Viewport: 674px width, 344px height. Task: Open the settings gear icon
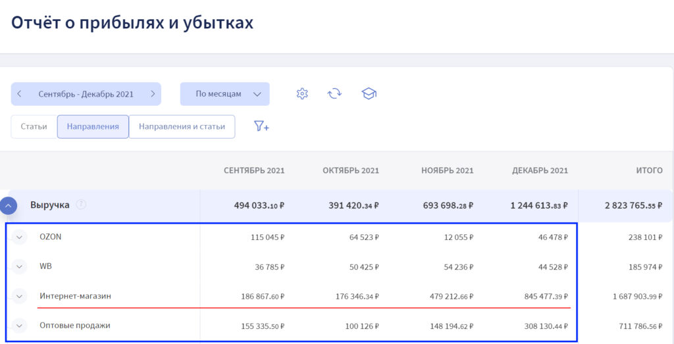(302, 93)
